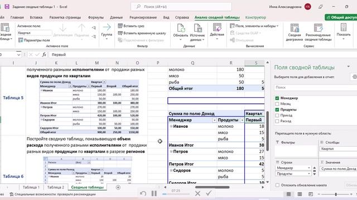
Task: Open the Show options menu
Action: [x=344, y=31]
